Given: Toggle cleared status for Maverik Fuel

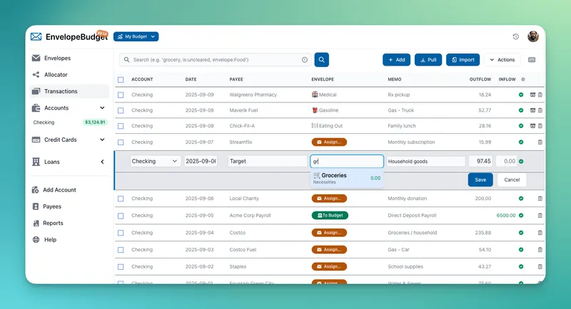Looking at the screenshot, I should pyautogui.click(x=521, y=110).
